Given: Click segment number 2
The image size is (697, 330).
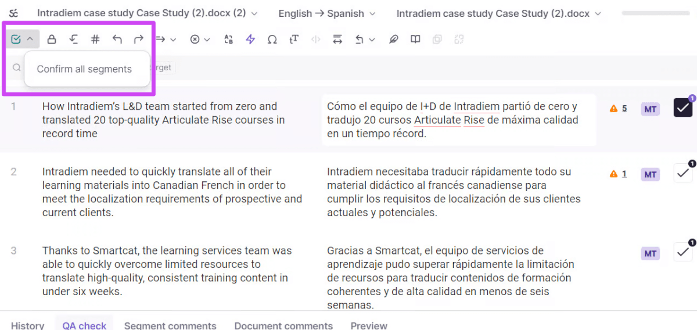Looking at the screenshot, I should tap(13, 171).
